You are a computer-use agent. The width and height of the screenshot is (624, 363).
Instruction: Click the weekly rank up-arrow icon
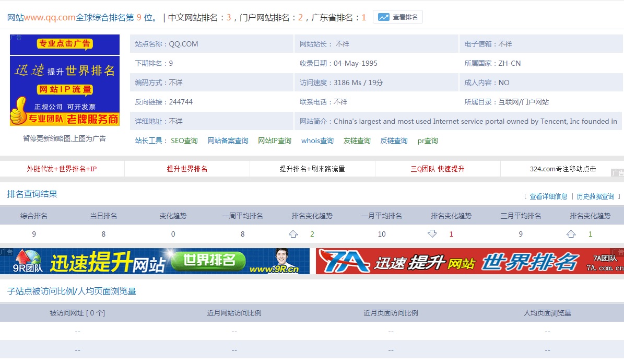[x=293, y=234]
